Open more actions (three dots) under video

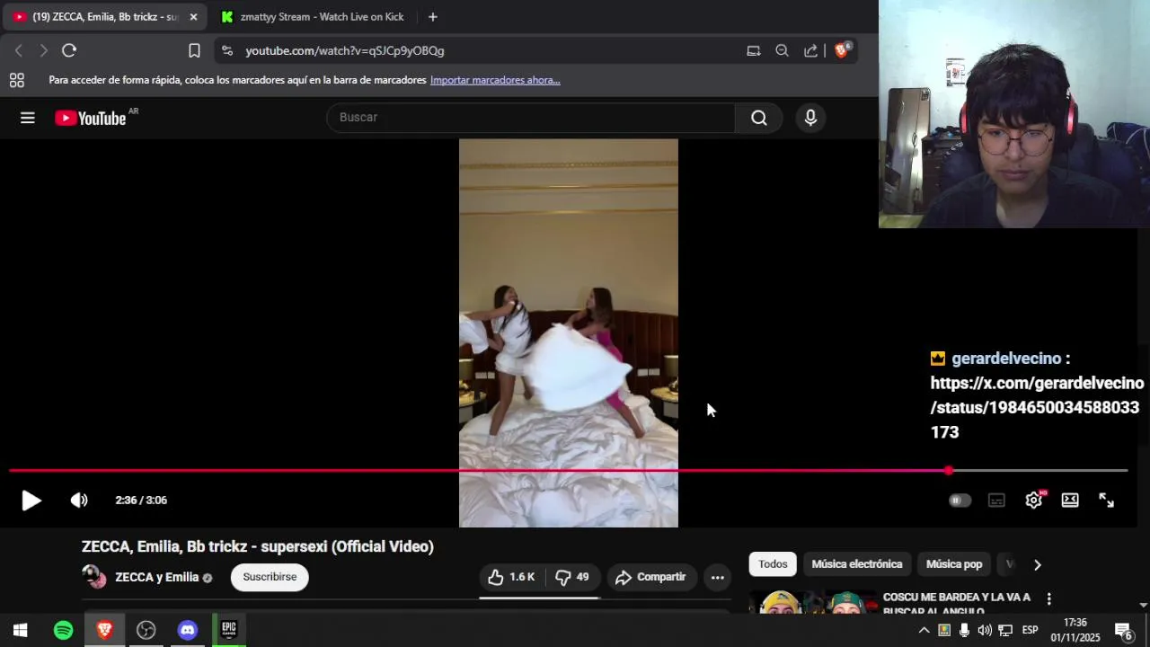717,578
